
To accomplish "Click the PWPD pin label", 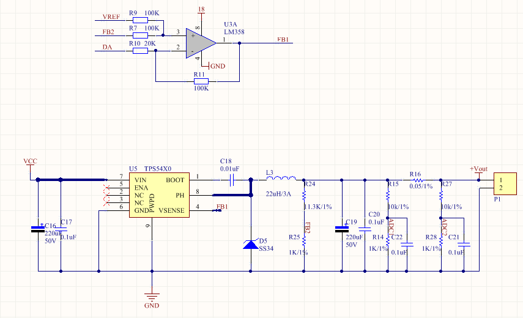I will [152, 203].
